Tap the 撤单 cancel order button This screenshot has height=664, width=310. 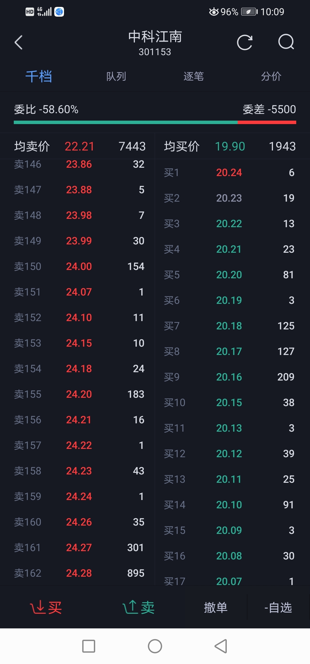(216, 607)
